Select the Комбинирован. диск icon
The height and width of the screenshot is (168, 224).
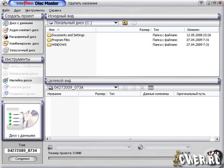click(6, 44)
